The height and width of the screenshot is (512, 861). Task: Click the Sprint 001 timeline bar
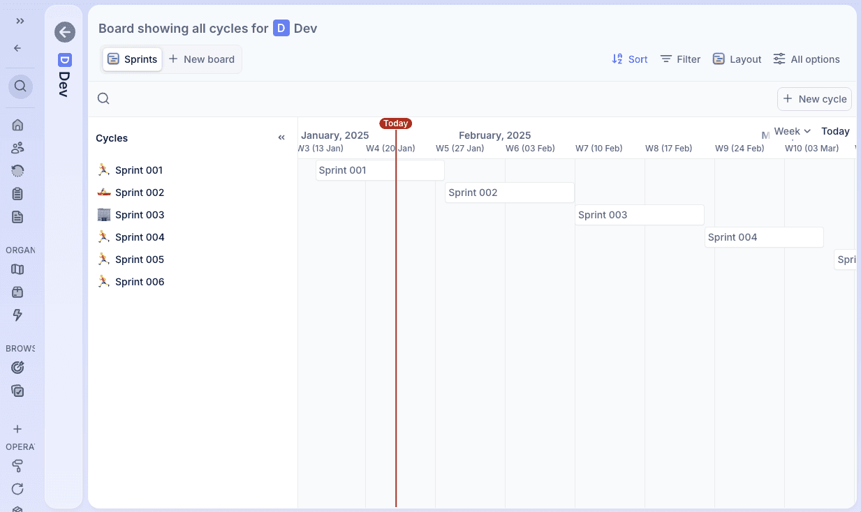[x=380, y=170]
